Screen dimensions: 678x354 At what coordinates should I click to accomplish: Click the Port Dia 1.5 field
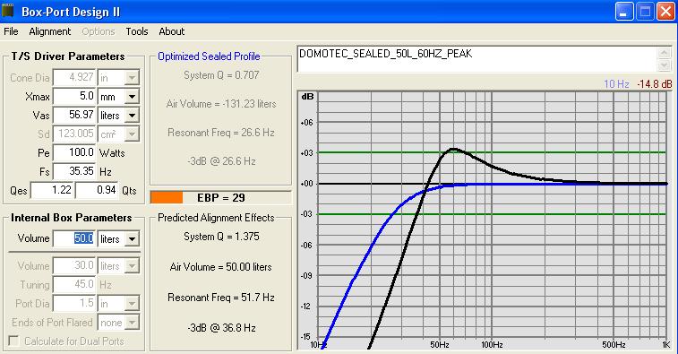[x=74, y=303]
